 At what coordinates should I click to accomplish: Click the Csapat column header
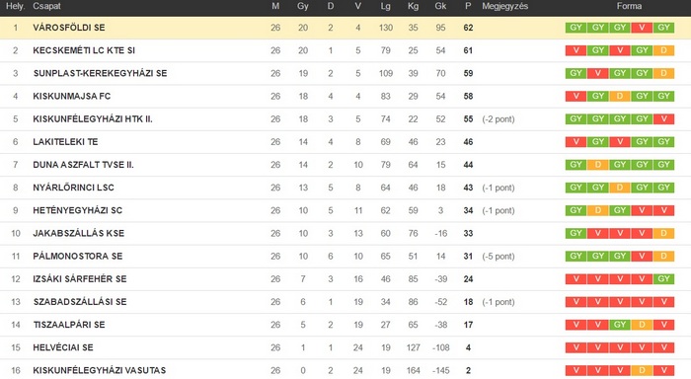point(46,6)
